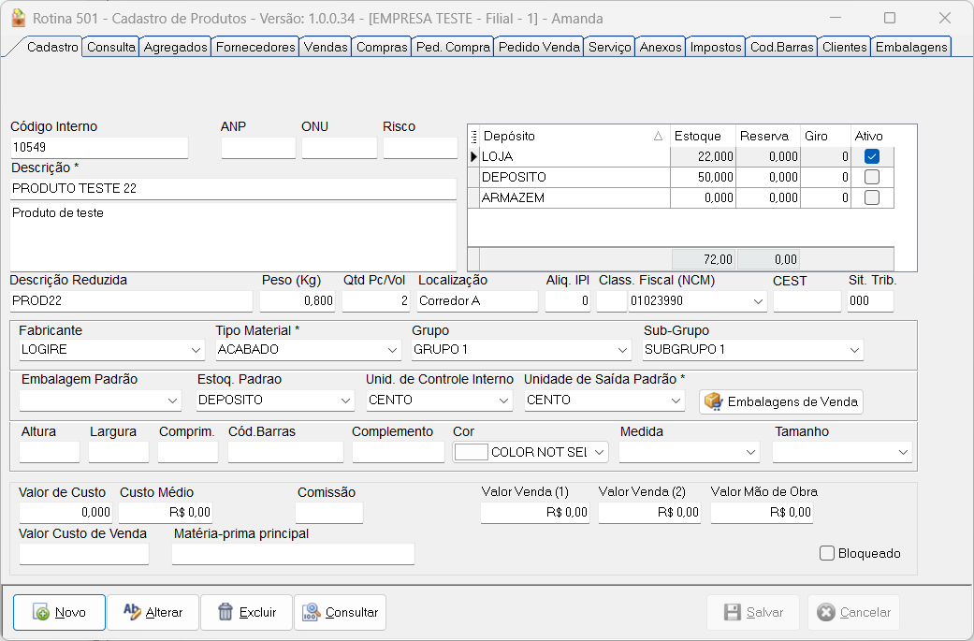Expand the Sub-Grupo combo box
Viewport: 974px width, 641px height.
point(854,350)
